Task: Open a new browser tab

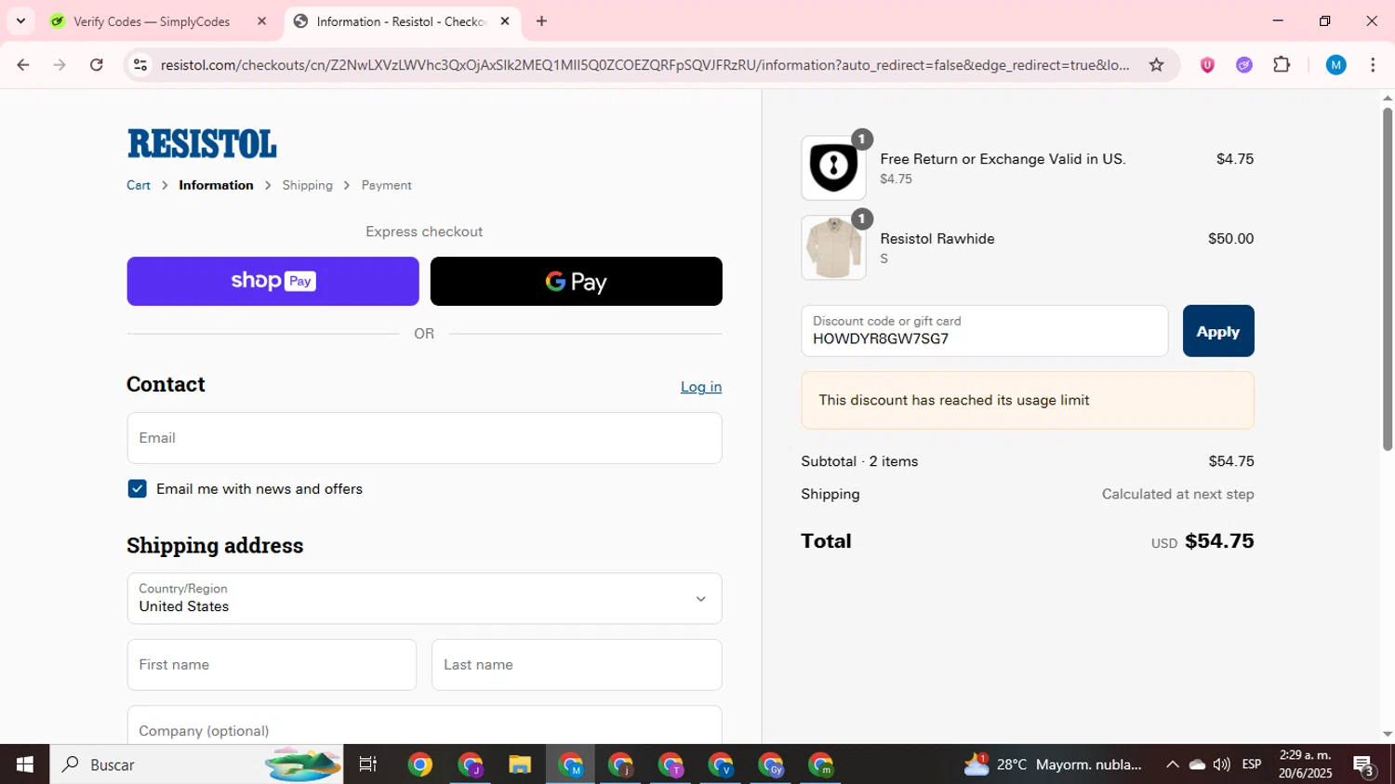Action: [x=541, y=21]
